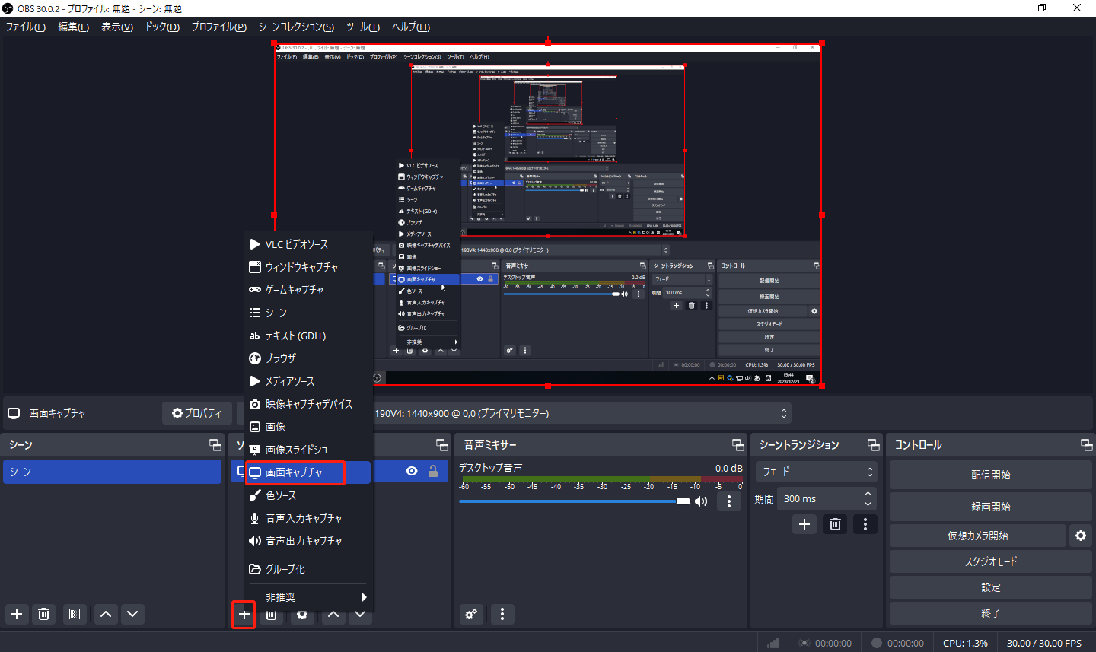Mute デスクトップ音声 speaker icon

[701, 501]
